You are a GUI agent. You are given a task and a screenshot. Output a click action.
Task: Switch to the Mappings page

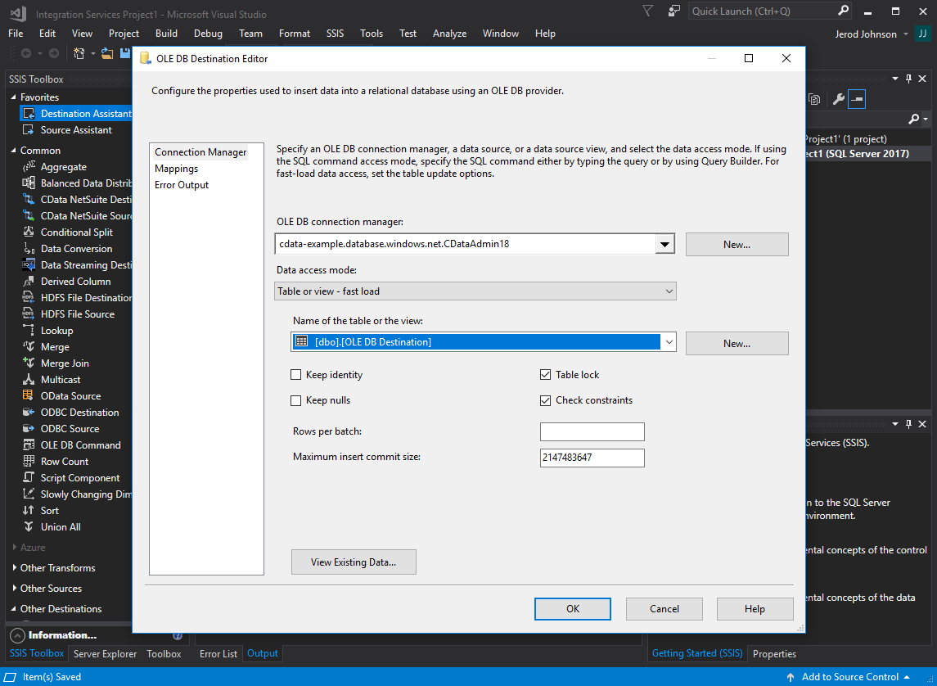[x=176, y=169]
